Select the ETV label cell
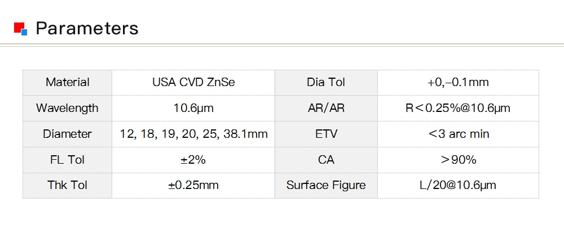 (326, 134)
